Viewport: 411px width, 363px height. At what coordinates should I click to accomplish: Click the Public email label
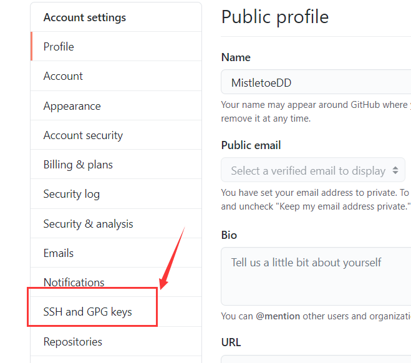click(251, 145)
